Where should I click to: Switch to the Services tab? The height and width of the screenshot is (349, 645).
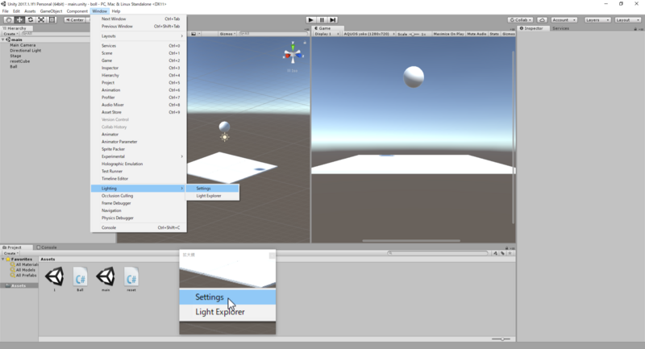tap(560, 28)
